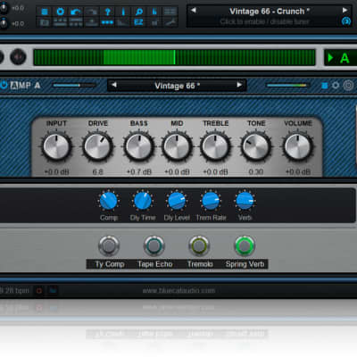Click the TONE knob
357x357 pixels.
[x=256, y=146]
